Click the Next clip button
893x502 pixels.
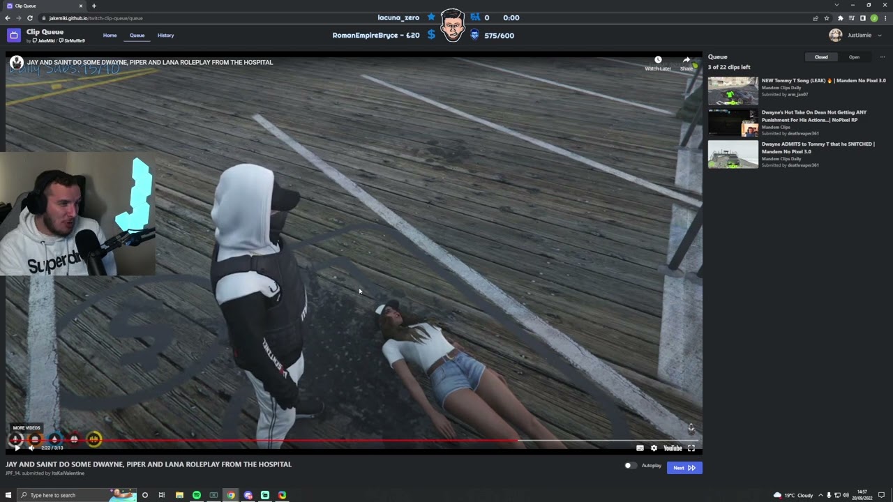coord(684,468)
